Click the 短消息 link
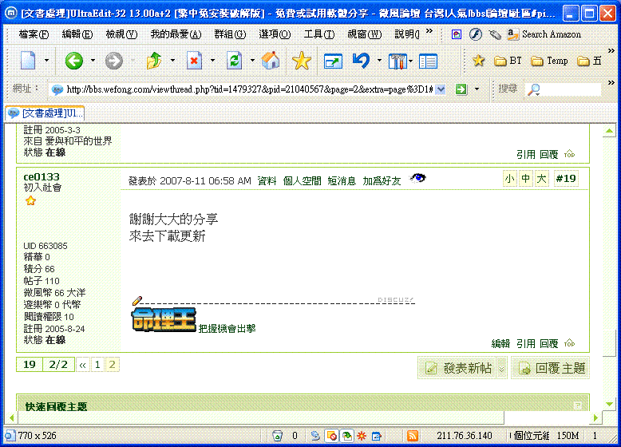Screen dimensions: 621x447 point(342,181)
